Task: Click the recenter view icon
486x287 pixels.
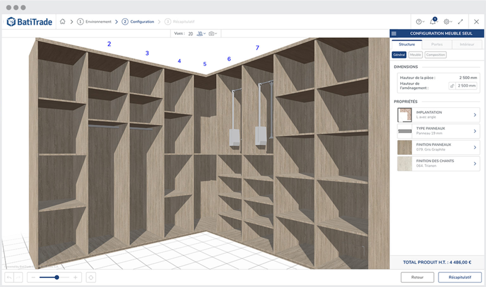Action: click(x=91, y=277)
